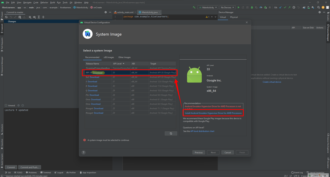This screenshot has height=177, width=330.
Task: Go to previous highlighted error arrow in editor
Action: pyautogui.click(x=212, y=17)
